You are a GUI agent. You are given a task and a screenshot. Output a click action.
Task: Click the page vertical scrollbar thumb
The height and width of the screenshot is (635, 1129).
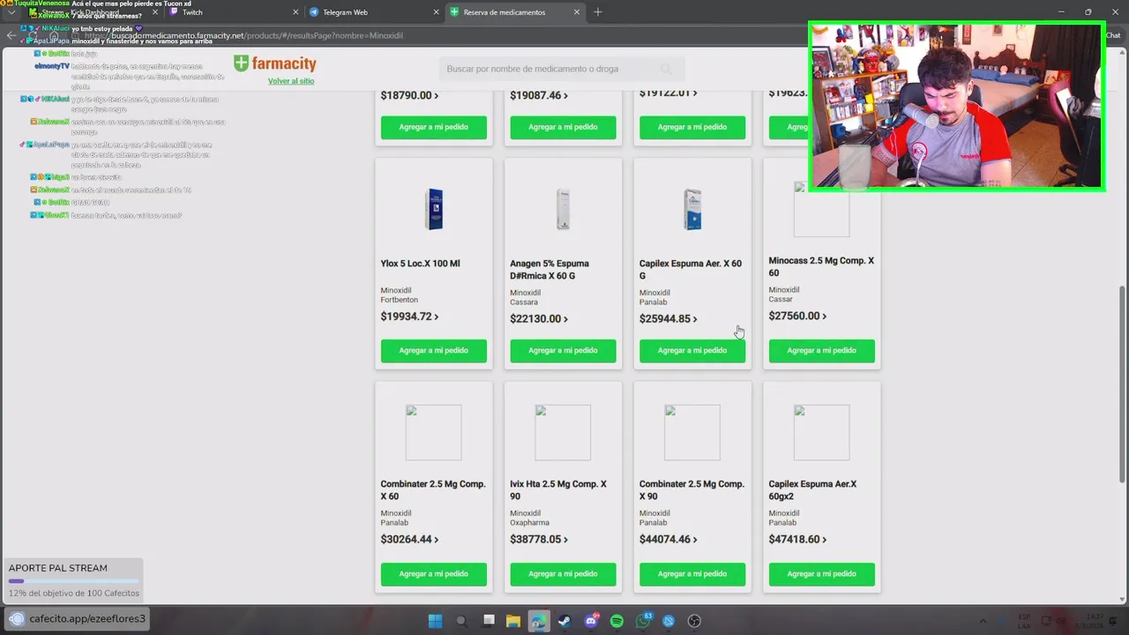[1122, 384]
